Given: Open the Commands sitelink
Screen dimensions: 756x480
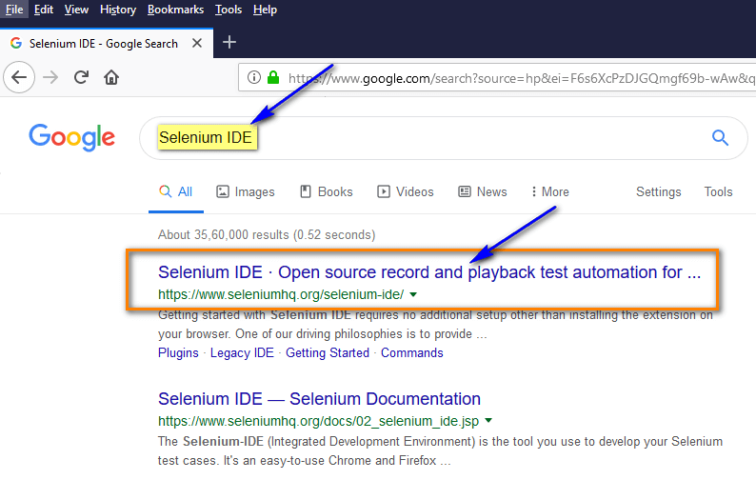Looking at the screenshot, I should point(411,353).
